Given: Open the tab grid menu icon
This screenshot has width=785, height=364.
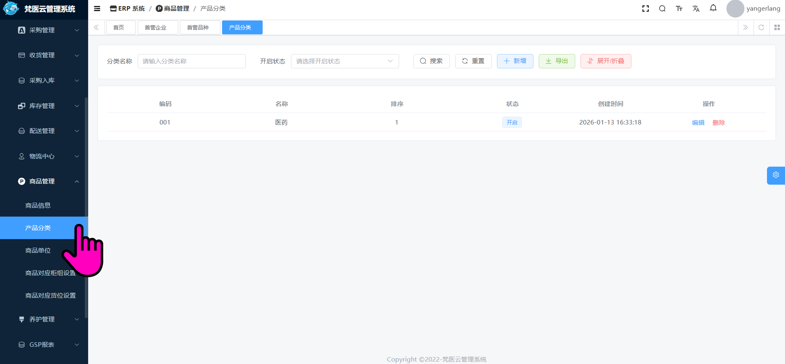Looking at the screenshot, I should (777, 27).
